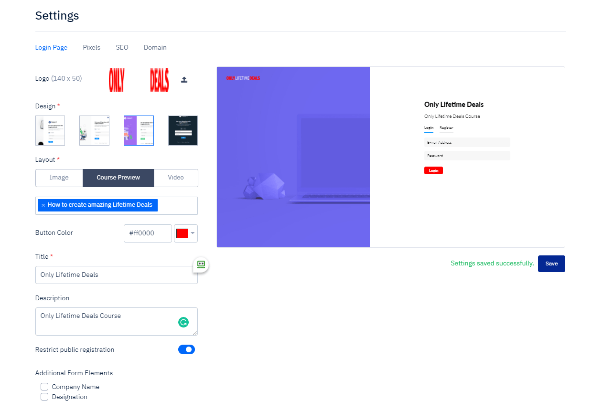Screen dimensions: 603x401
Task: Click the Save button
Action: [551, 264]
